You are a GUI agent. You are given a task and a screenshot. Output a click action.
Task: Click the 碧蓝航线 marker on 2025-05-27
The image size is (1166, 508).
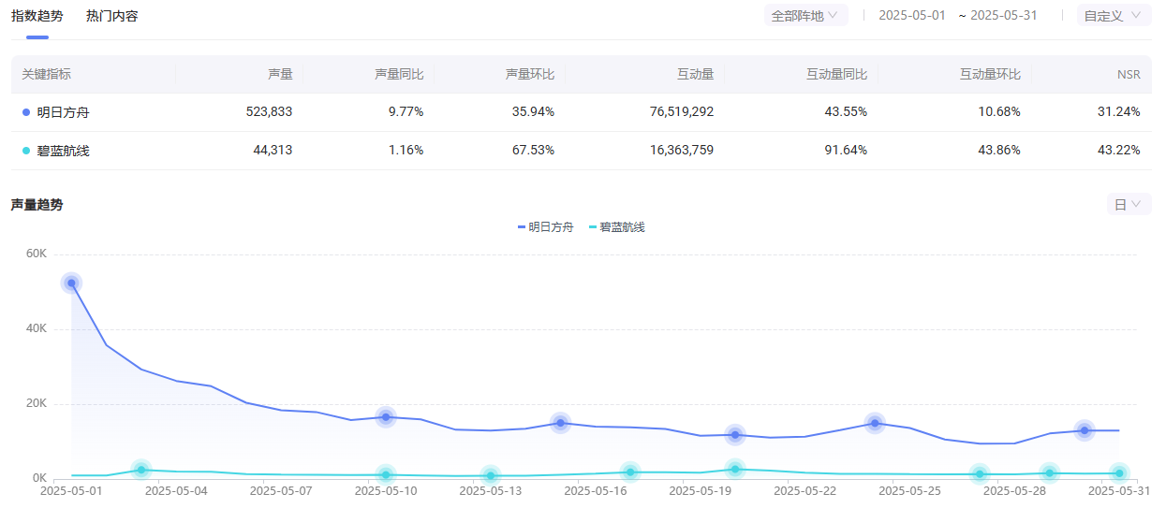coord(980,474)
